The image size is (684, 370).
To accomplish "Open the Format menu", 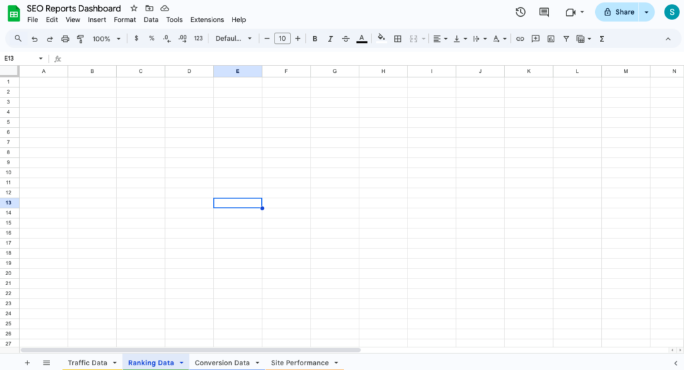I will click(125, 19).
